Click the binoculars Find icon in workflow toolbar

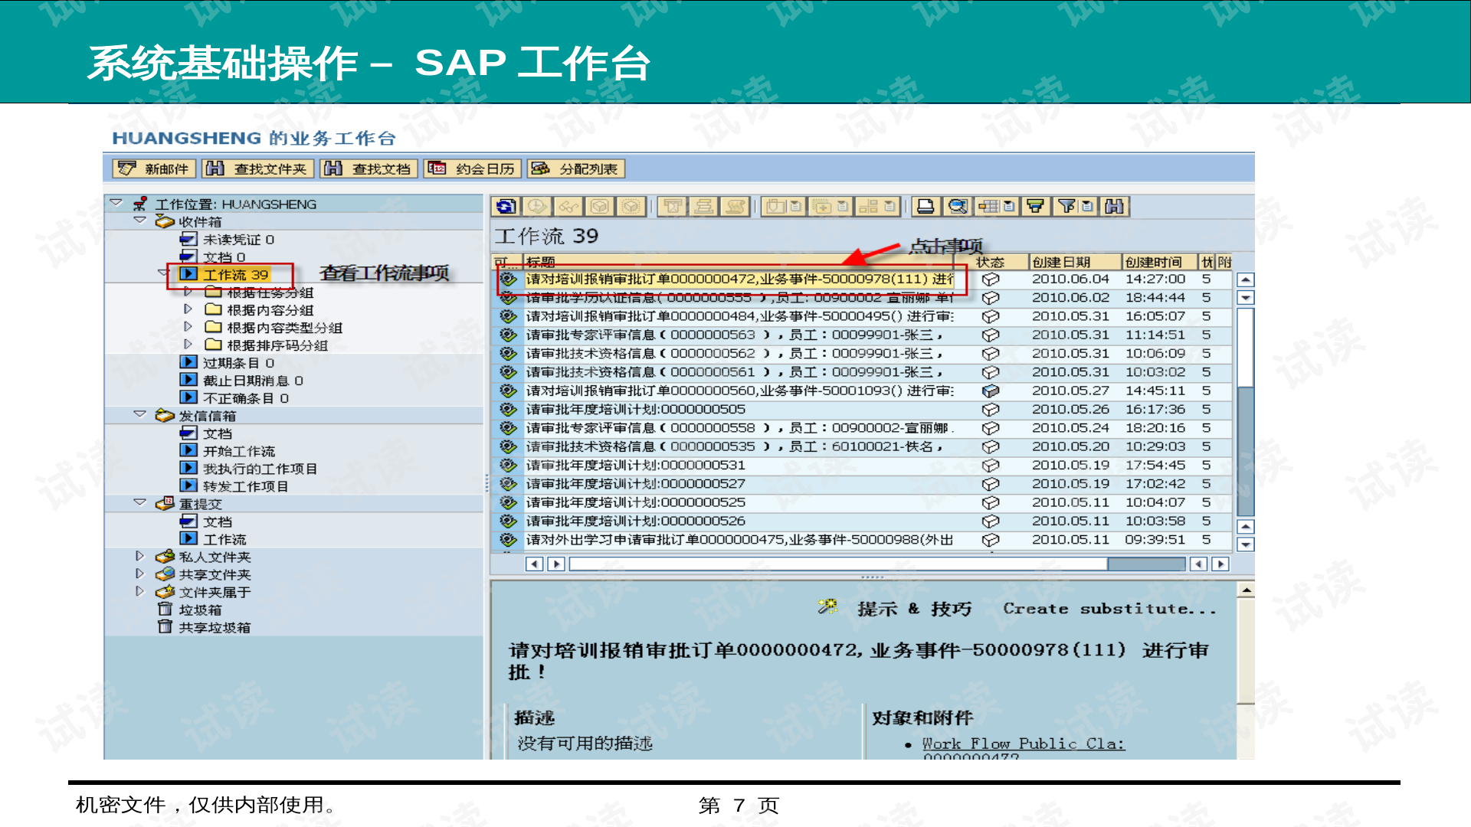click(1115, 206)
